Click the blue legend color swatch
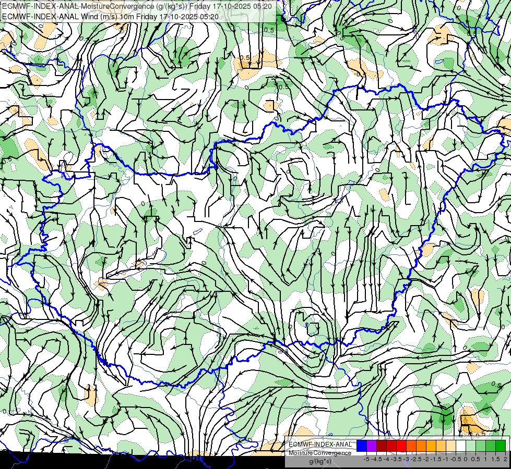Screen dimensions: 511x469 pyautogui.click(x=362, y=446)
